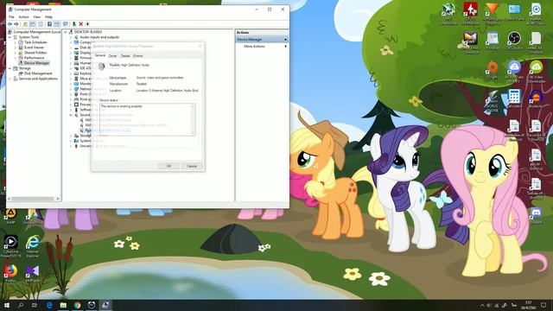Click the Computer Management taskbar icon
Image resolution: width=553 pixels, height=311 pixels.
pyautogui.click(x=105, y=305)
